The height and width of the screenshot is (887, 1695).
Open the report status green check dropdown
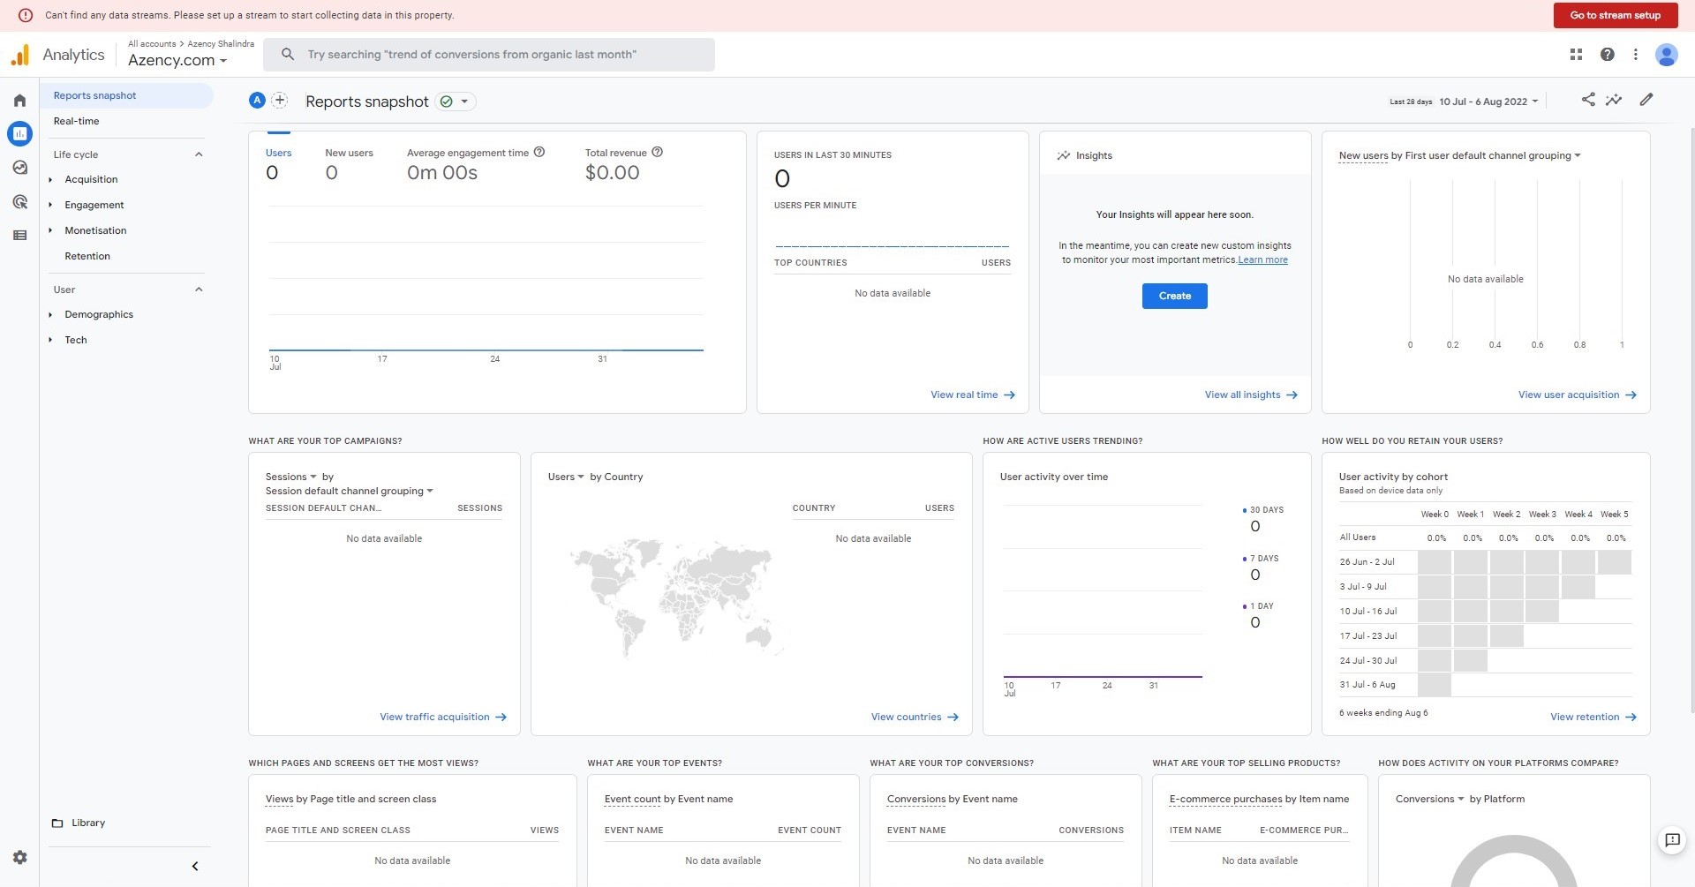point(456,101)
